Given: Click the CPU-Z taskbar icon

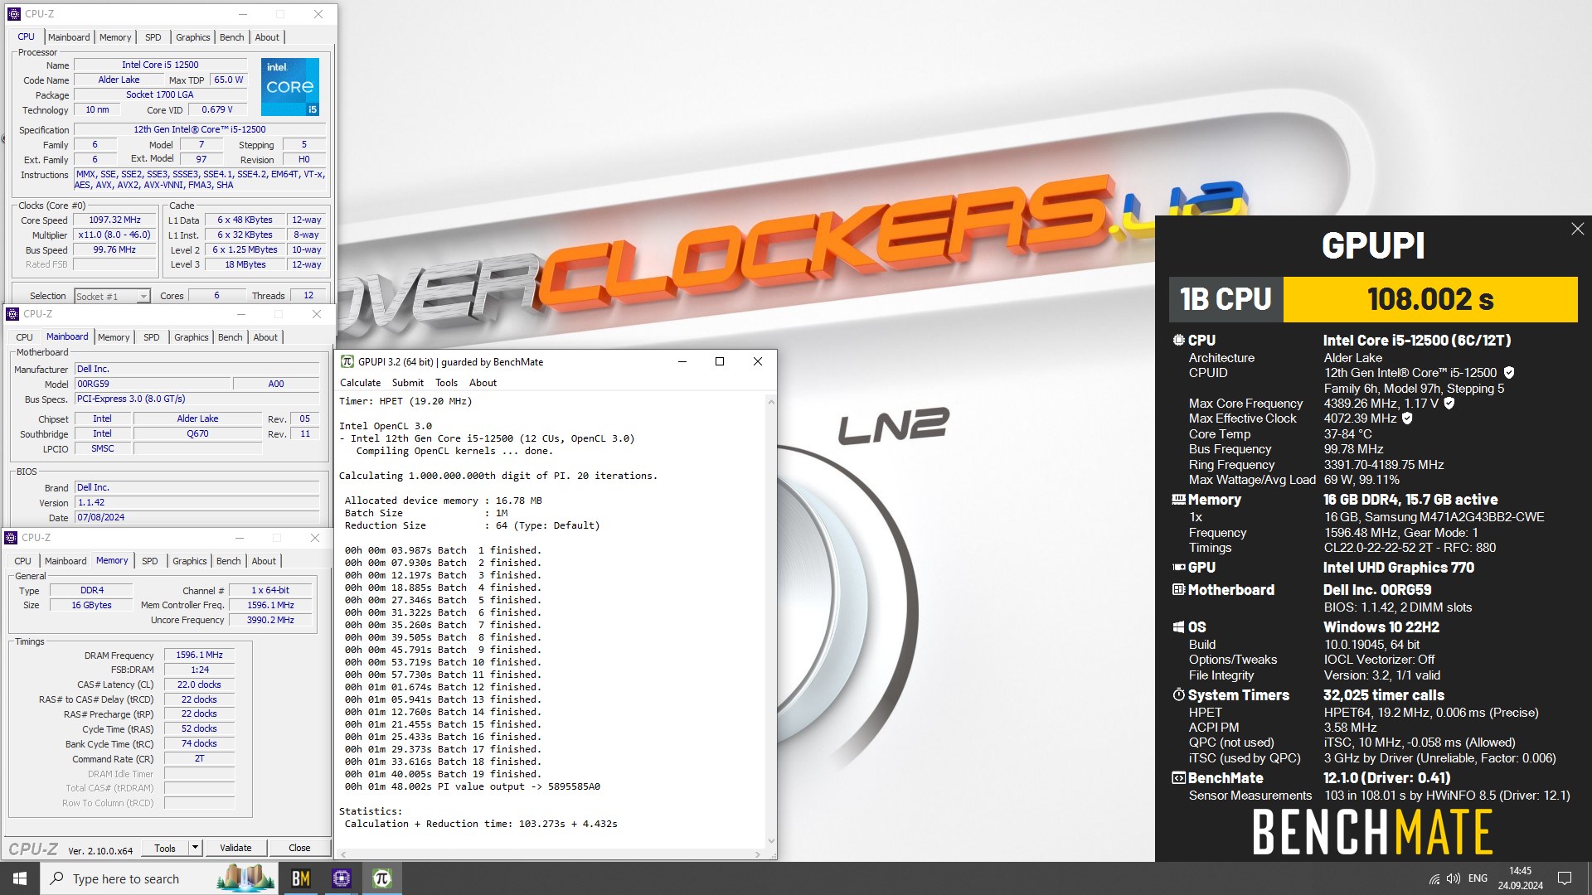Looking at the screenshot, I should point(342,878).
